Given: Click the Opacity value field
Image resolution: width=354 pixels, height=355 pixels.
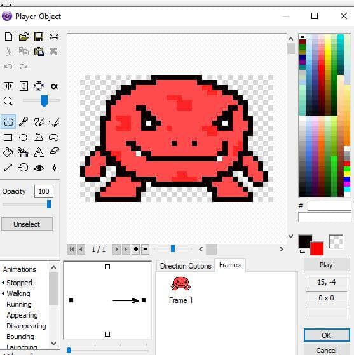Looking at the screenshot, I should point(44,191).
